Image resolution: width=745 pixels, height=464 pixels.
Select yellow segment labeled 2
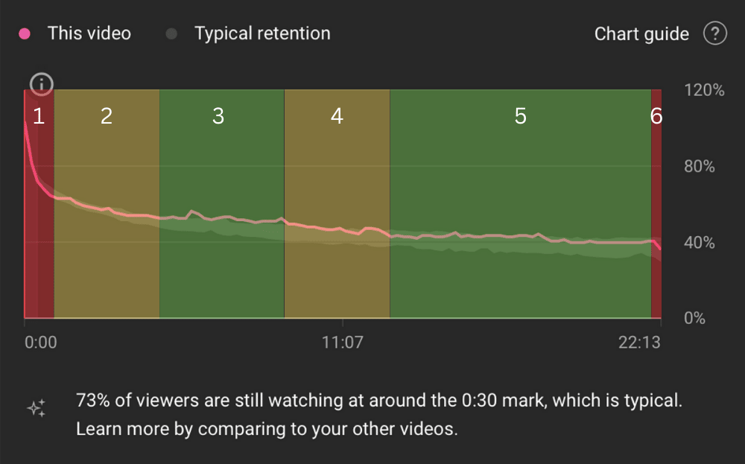pyautogui.click(x=107, y=204)
